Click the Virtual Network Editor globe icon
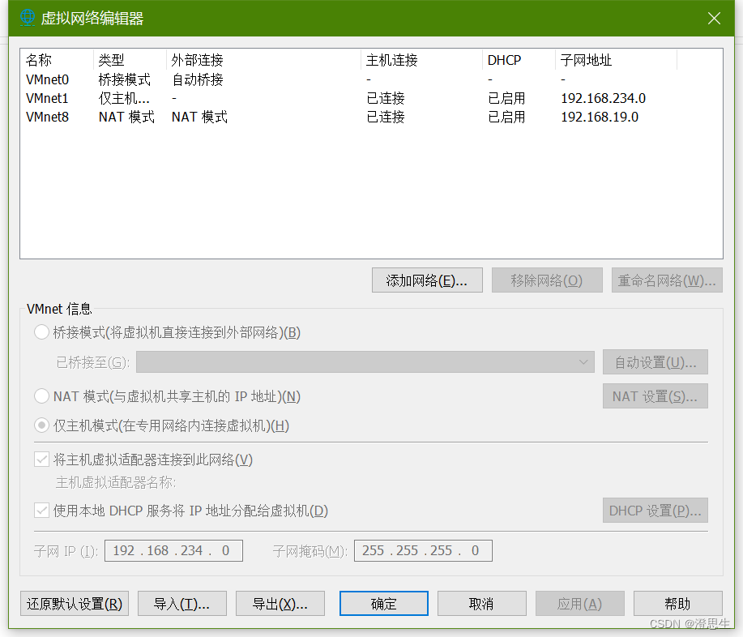Screen dimensions: 743x637 click(28, 18)
